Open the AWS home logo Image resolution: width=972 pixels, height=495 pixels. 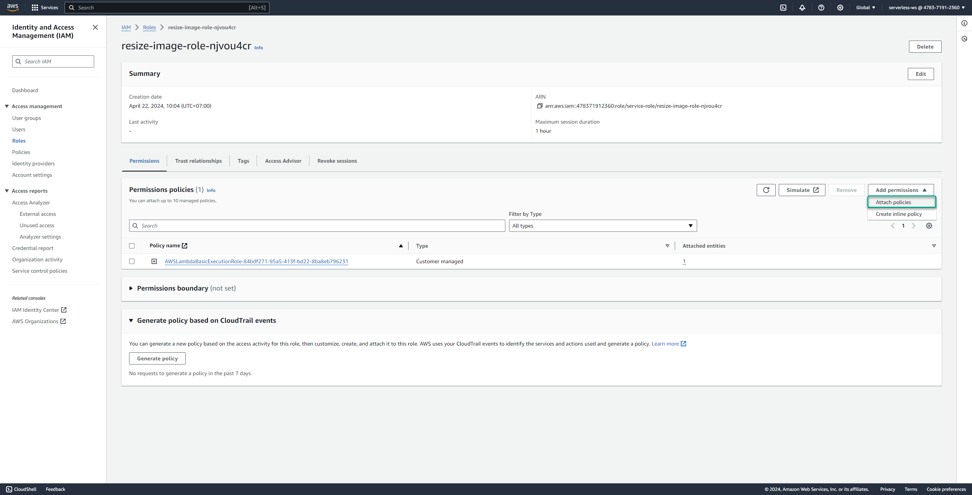coord(13,7)
